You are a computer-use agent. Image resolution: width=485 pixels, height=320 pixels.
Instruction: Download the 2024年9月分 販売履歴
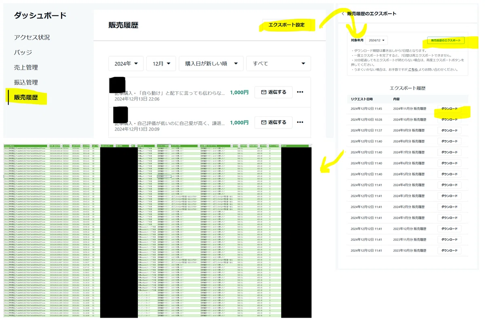[x=449, y=131]
